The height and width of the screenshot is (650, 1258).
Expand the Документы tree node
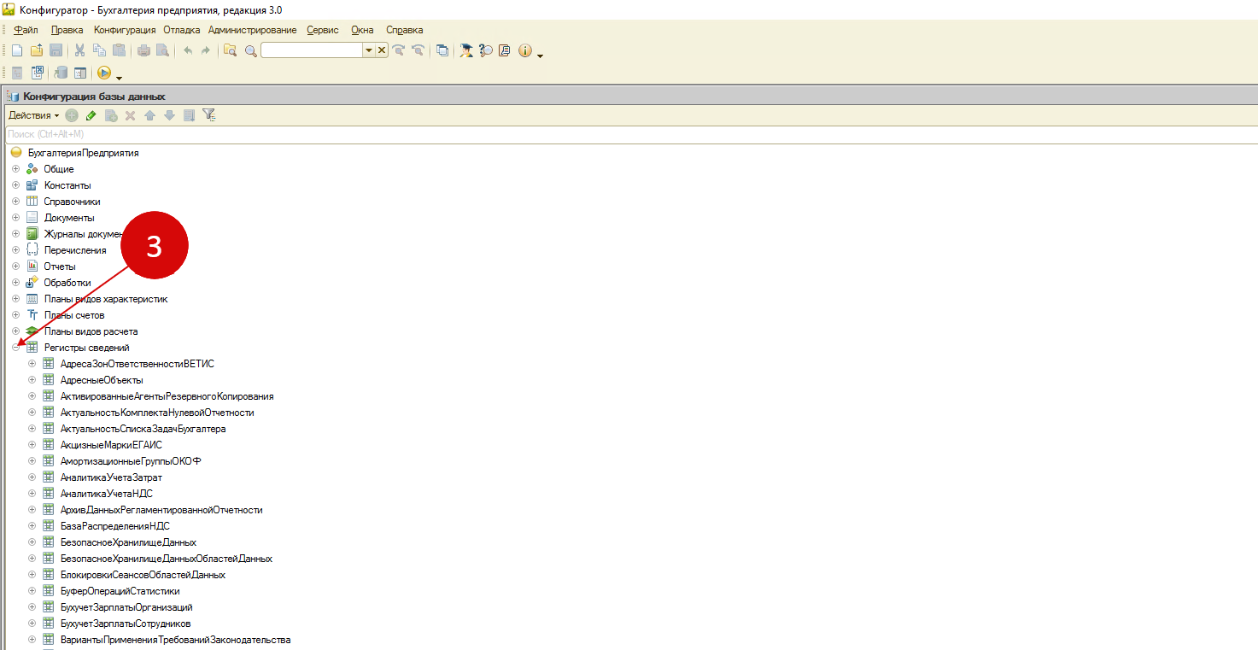tap(15, 218)
